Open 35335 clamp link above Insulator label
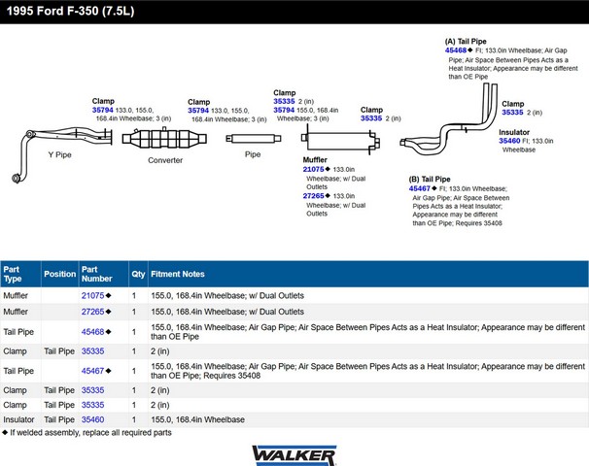Viewport: 589px width, 466px height. coord(512,113)
